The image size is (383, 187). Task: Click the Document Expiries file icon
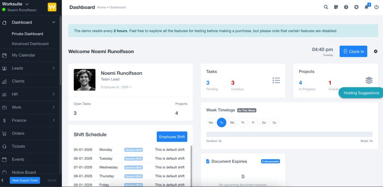[x=208, y=161]
